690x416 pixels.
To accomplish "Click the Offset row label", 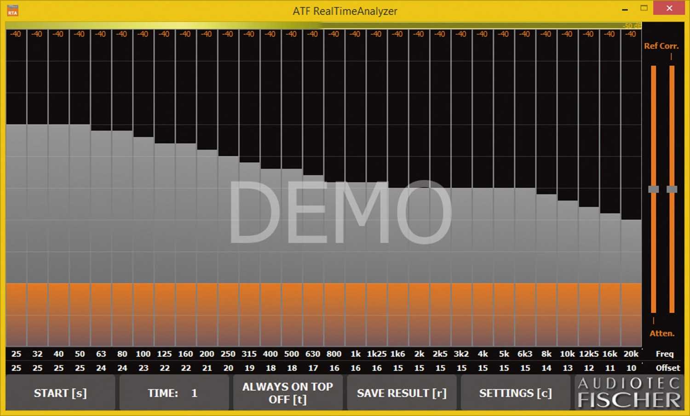I will click(x=668, y=368).
